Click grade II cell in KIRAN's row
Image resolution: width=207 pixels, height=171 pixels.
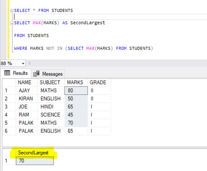(99, 99)
